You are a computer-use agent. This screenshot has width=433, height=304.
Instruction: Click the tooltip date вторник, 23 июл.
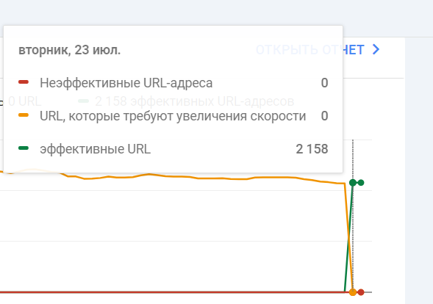(x=70, y=50)
